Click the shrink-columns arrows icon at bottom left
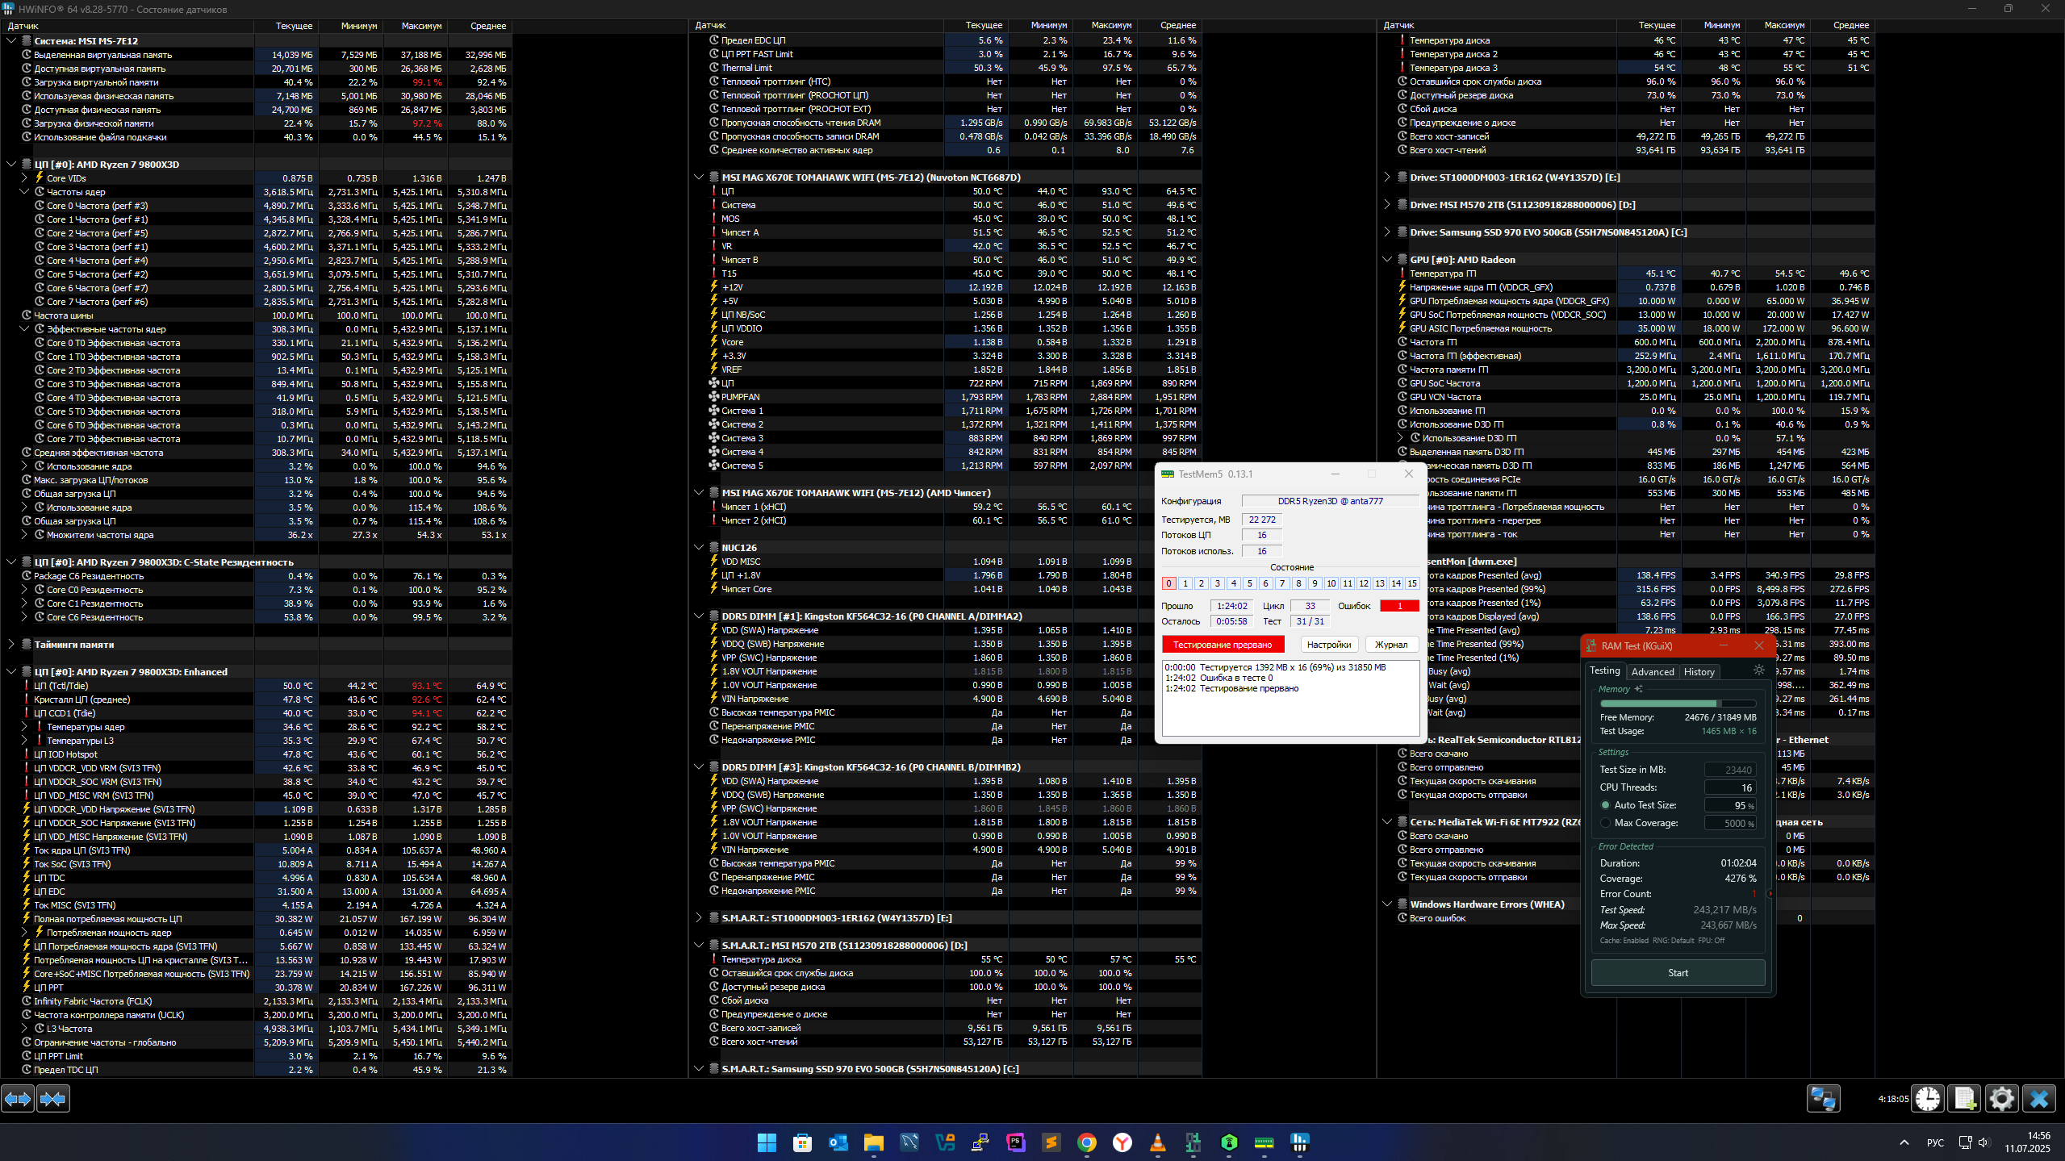 tap(53, 1099)
